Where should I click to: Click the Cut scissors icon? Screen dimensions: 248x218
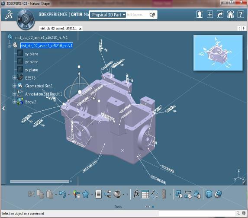click(31, 194)
